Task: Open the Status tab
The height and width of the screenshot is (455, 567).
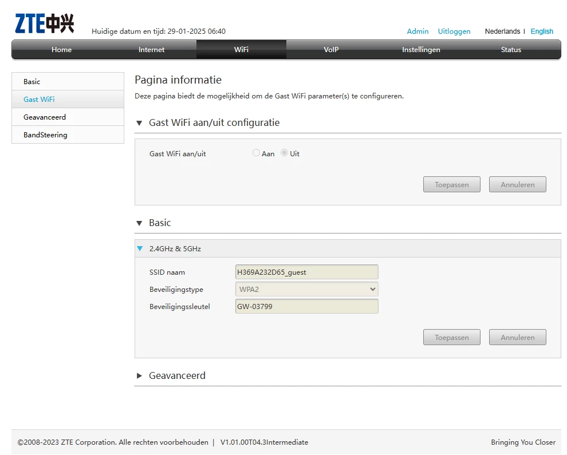Action: [x=511, y=50]
